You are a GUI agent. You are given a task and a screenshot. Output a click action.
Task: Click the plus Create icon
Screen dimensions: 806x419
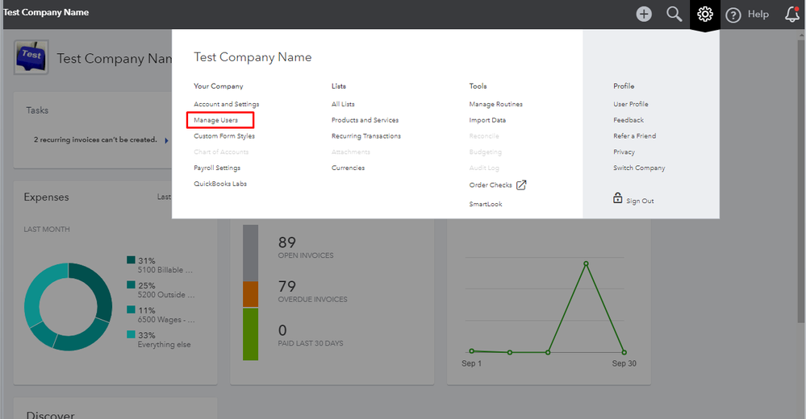(644, 14)
